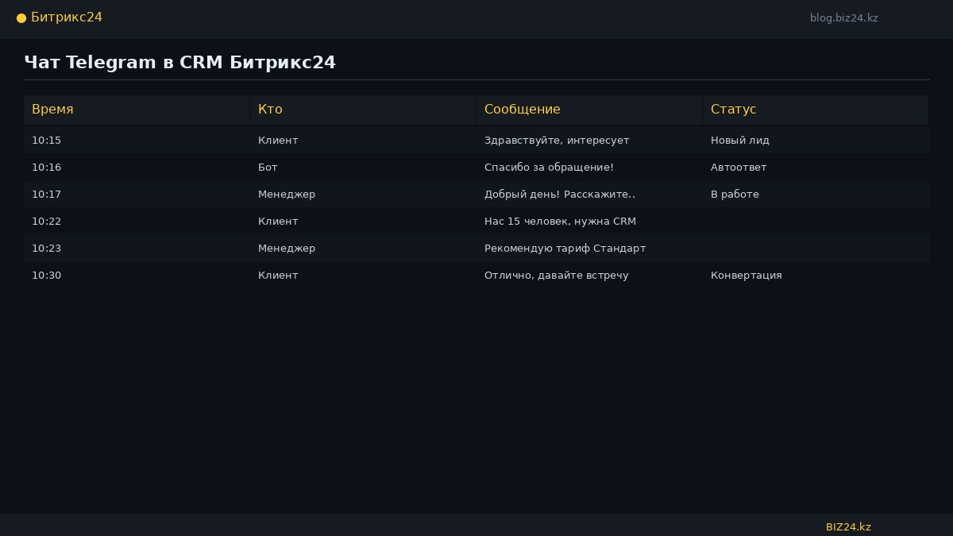Click the 10:17 time cell

point(46,195)
